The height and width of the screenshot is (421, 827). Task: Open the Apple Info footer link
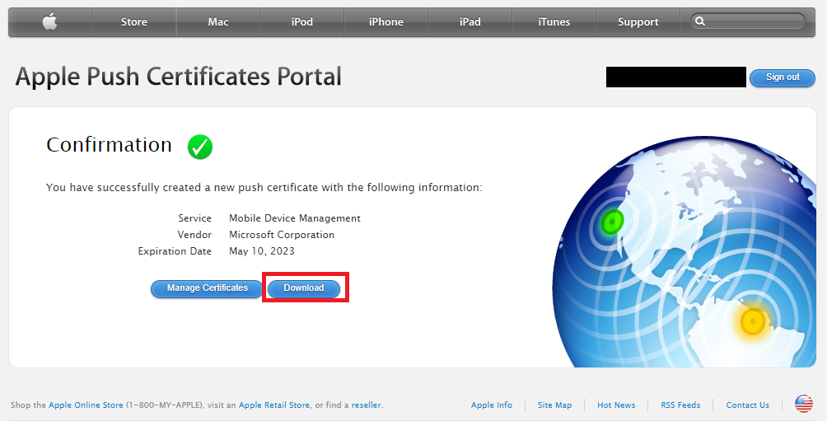click(x=492, y=405)
